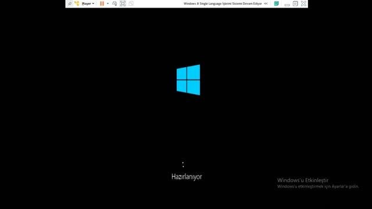Expand the power options arrow beside pause
This screenshot has width=372, height=209.
coord(108,3)
